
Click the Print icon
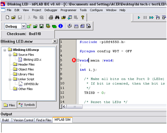tap(51, 17)
